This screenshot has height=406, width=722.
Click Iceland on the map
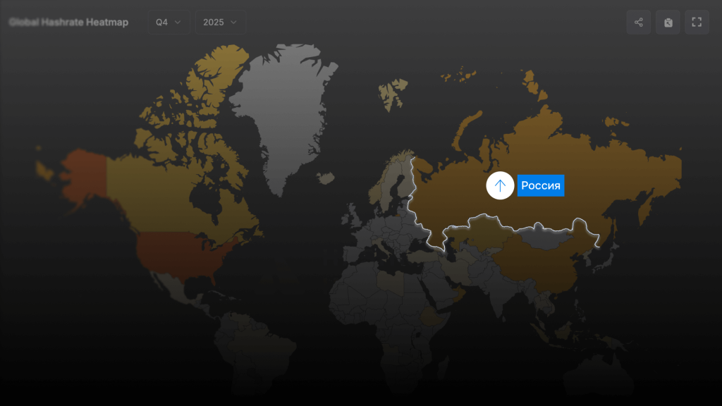(x=325, y=178)
